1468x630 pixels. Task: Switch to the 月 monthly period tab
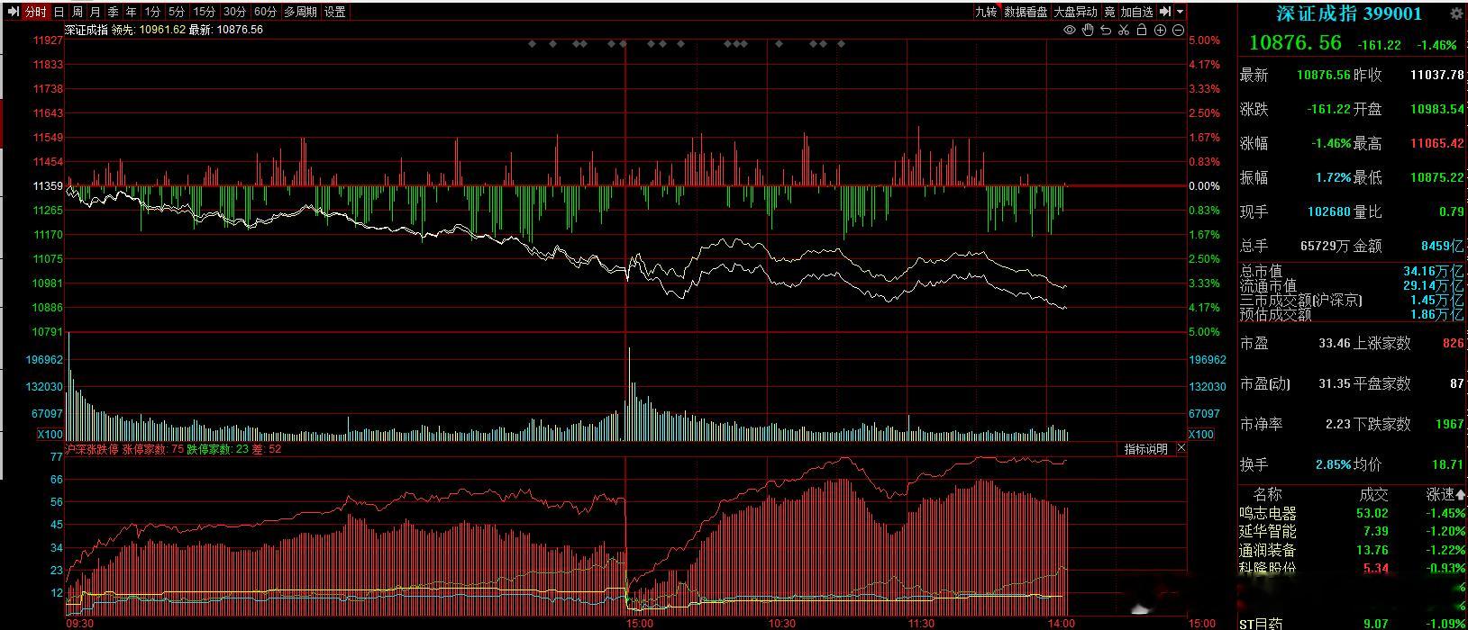click(x=95, y=12)
